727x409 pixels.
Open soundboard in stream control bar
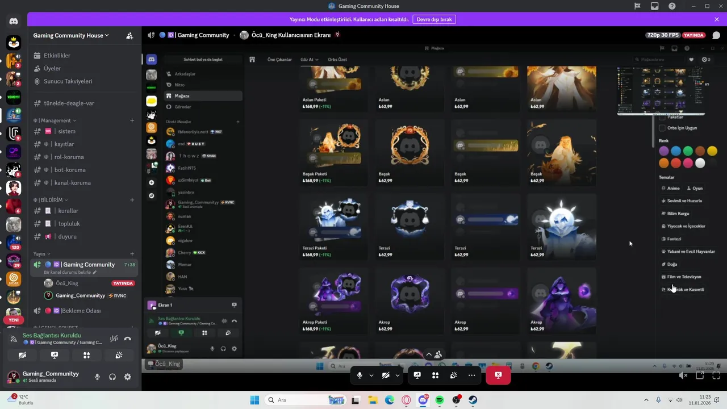click(453, 375)
